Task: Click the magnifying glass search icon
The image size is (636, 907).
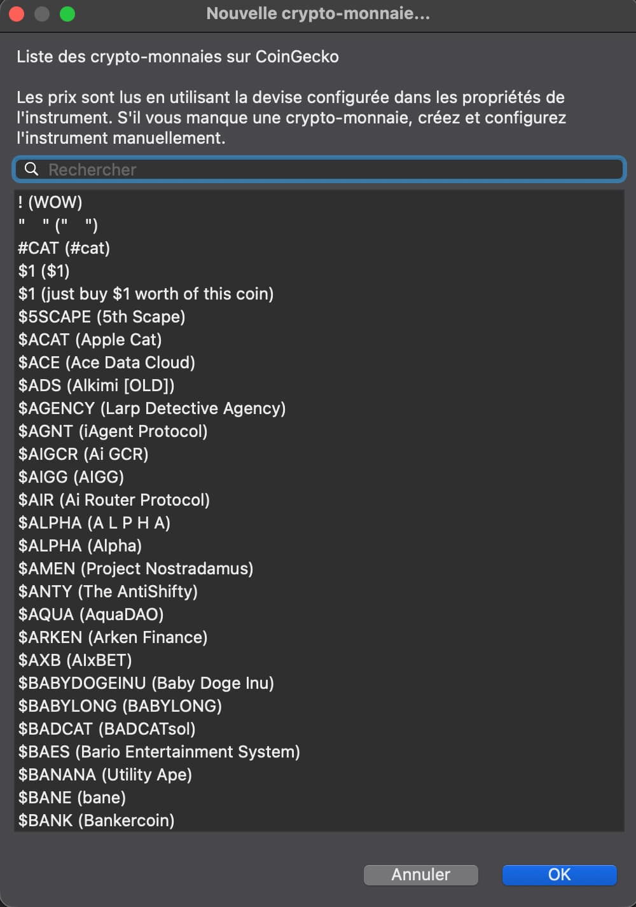Action: pyautogui.click(x=31, y=169)
